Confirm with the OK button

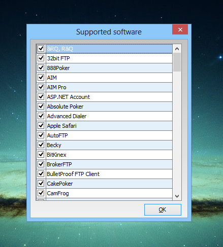point(163,209)
